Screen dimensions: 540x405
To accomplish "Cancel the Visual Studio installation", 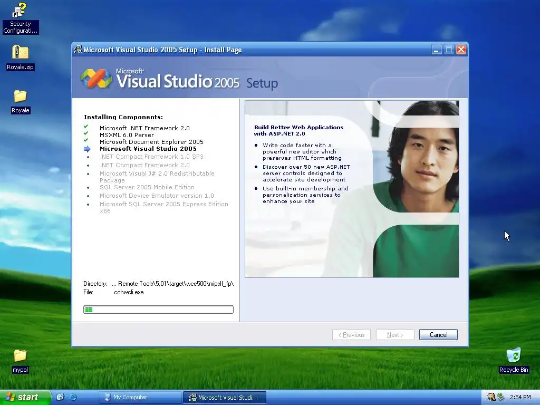I will coord(438,335).
